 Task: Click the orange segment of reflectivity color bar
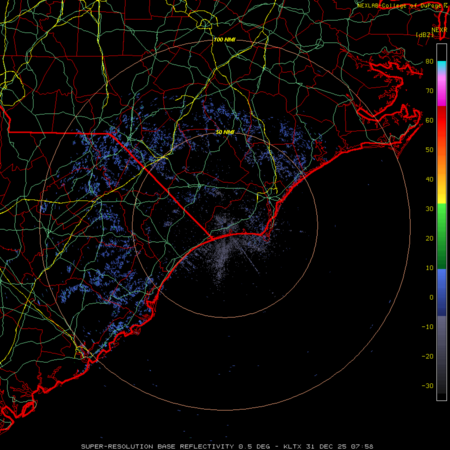coord(441,163)
